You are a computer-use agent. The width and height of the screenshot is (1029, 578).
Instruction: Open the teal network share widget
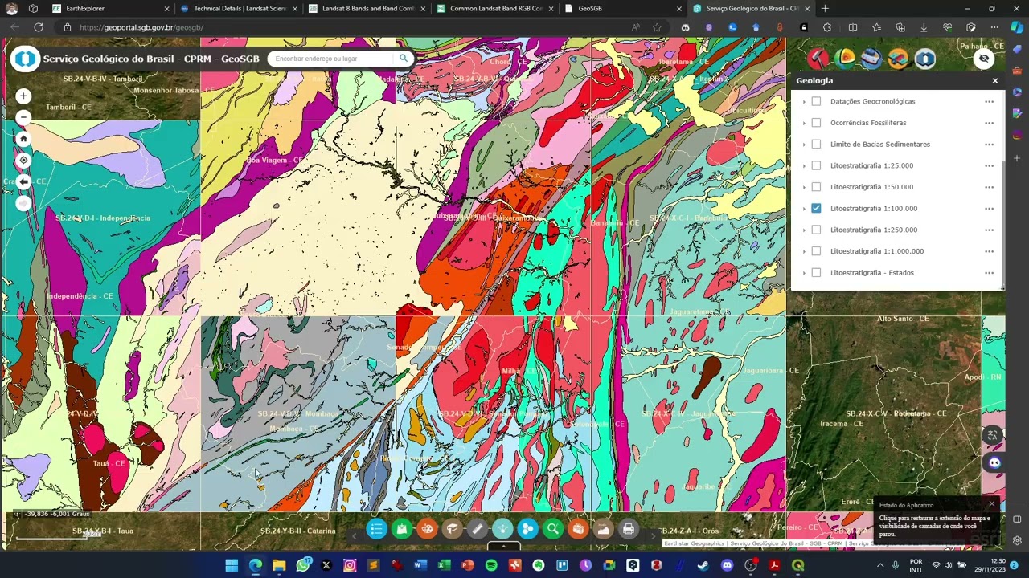(502, 528)
